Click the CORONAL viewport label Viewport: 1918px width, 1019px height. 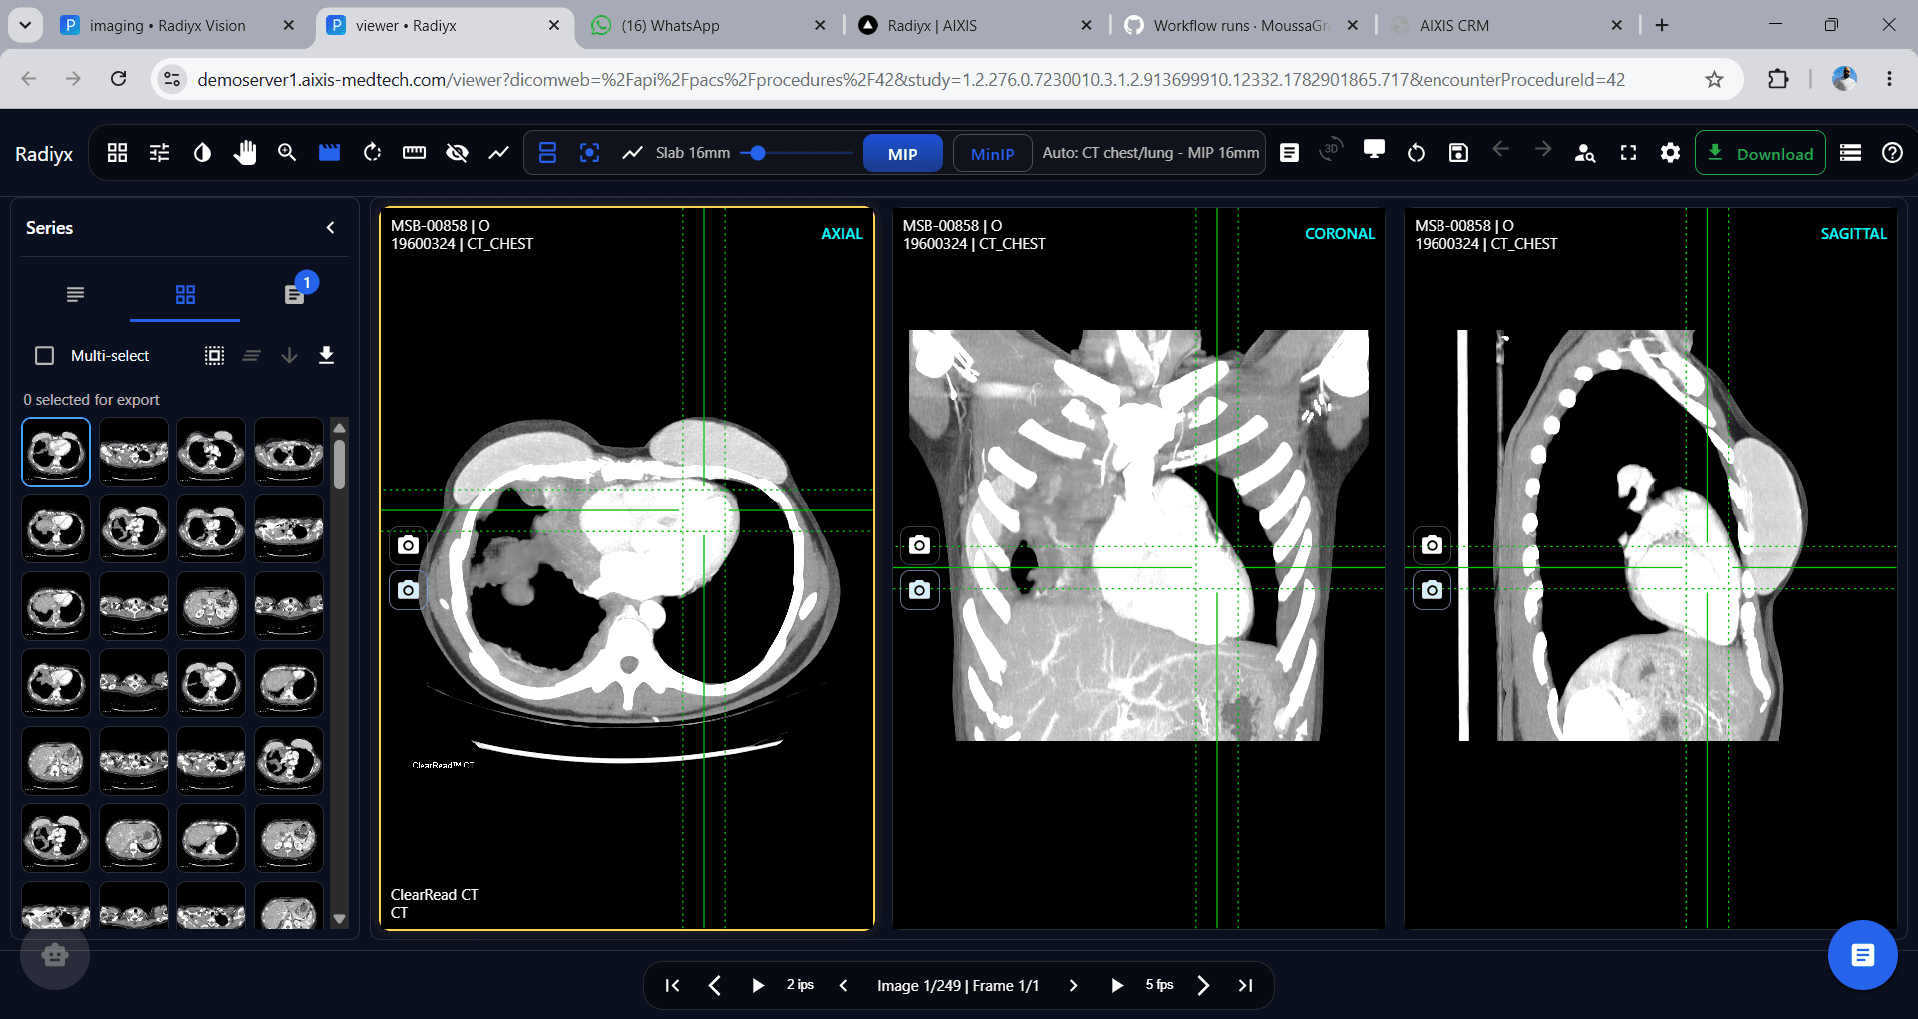(x=1340, y=234)
